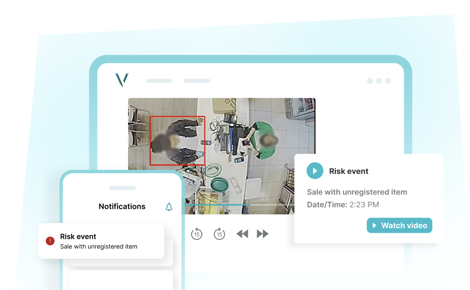The width and height of the screenshot is (470, 290).
Task: Tap the Notifications bell icon
Action: click(x=169, y=207)
